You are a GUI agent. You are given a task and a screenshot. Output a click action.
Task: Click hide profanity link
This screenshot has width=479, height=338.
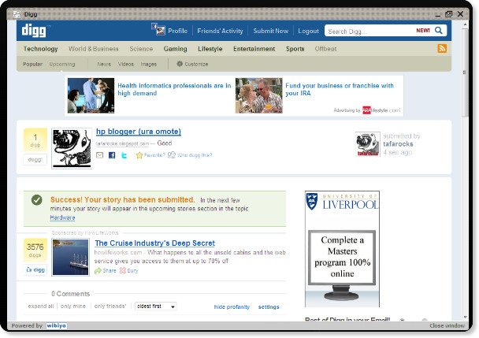coord(232,306)
